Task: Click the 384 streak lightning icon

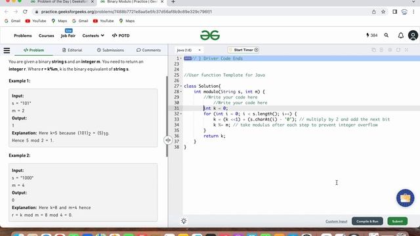Action: (367, 35)
